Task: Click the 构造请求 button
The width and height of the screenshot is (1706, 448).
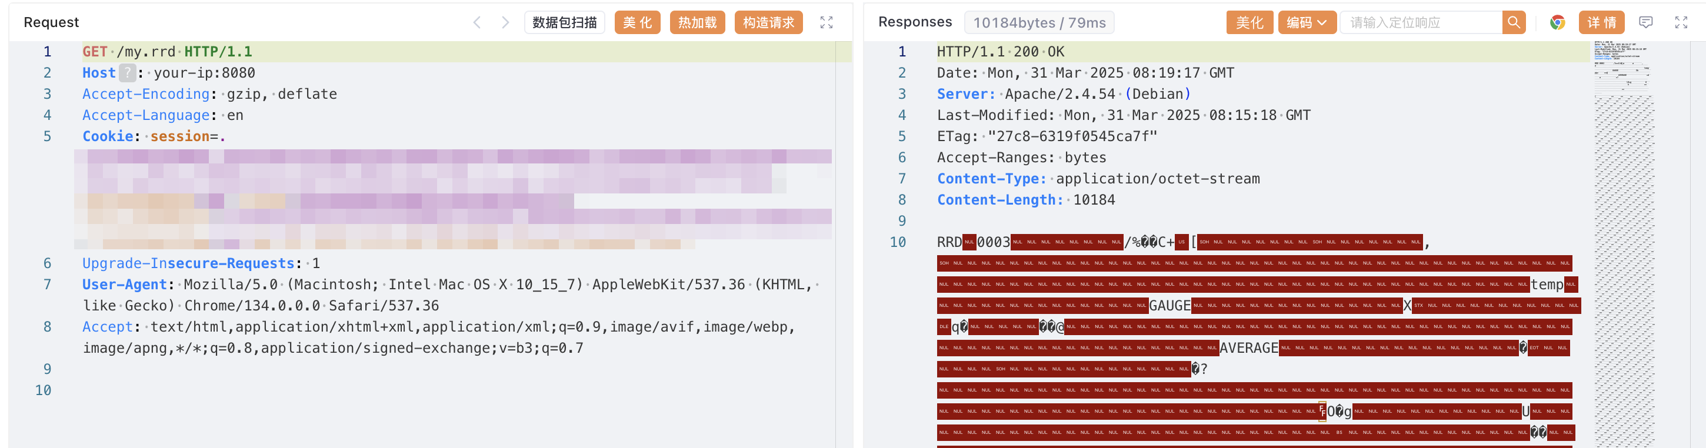Action: click(x=768, y=22)
